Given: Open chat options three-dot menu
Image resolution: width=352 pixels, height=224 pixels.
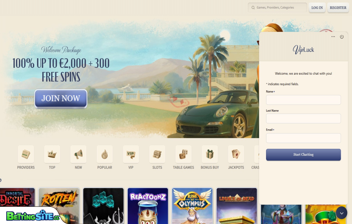Looking at the screenshot, I should [x=333, y=37].
